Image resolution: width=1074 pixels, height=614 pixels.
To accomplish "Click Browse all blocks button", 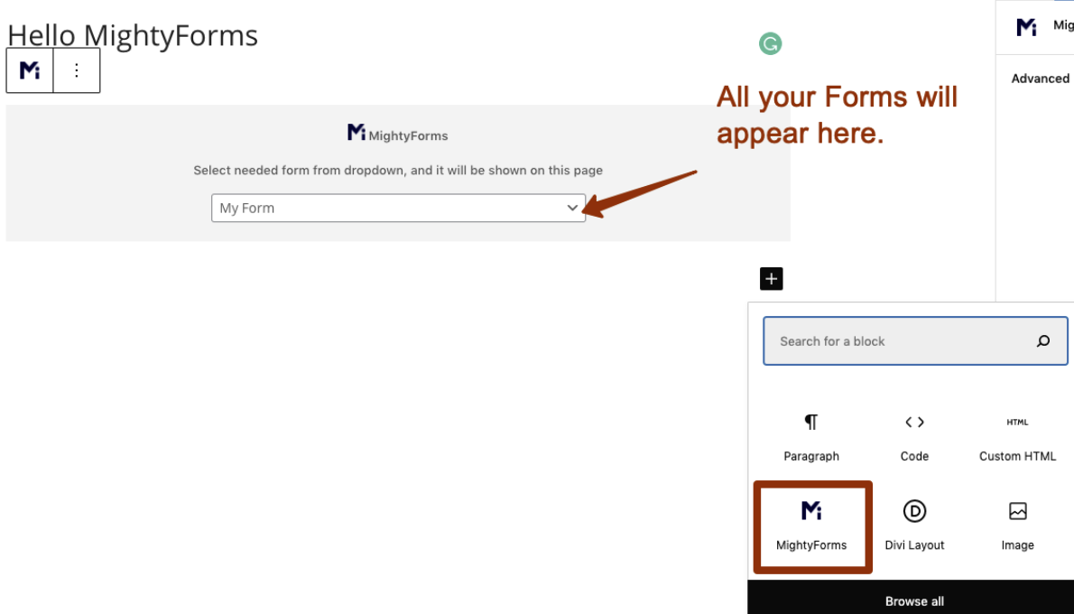I will [x=913, y=601].
